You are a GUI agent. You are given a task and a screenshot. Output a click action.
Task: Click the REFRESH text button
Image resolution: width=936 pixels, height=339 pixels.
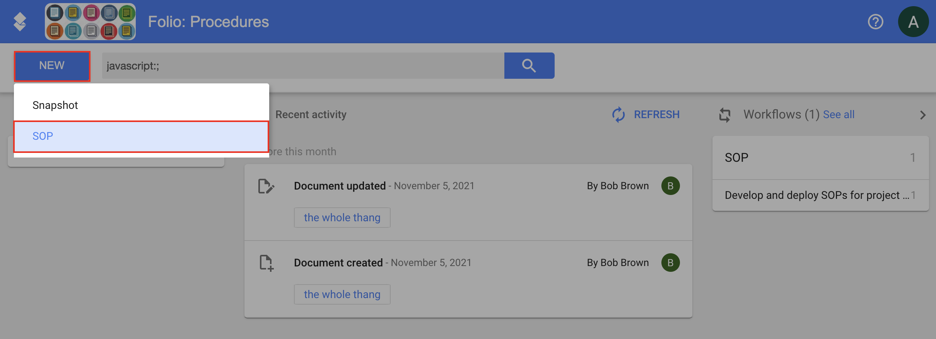point(656,115)
